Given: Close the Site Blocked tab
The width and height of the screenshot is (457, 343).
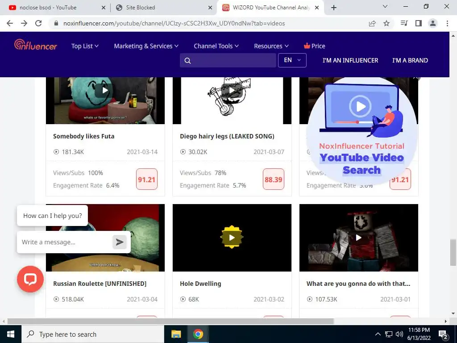Looking at the screenshot, I should [x=210, y=8].
